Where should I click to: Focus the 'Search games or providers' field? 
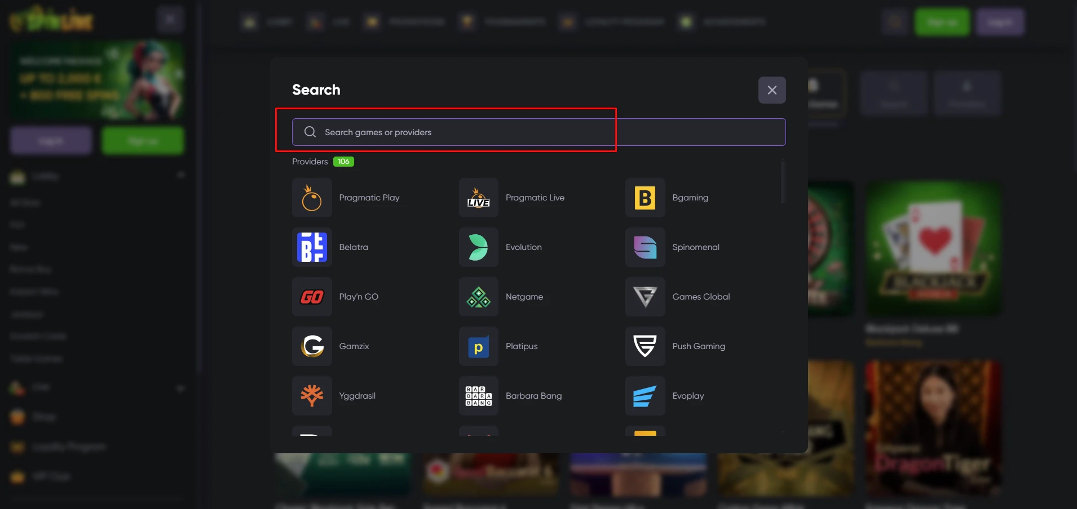click(538, 132)
